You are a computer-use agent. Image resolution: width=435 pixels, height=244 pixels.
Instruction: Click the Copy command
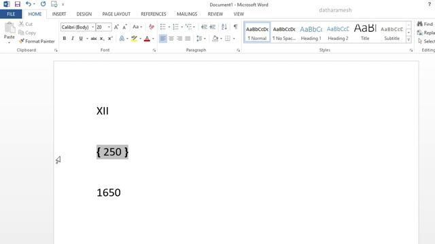point(27,33)
